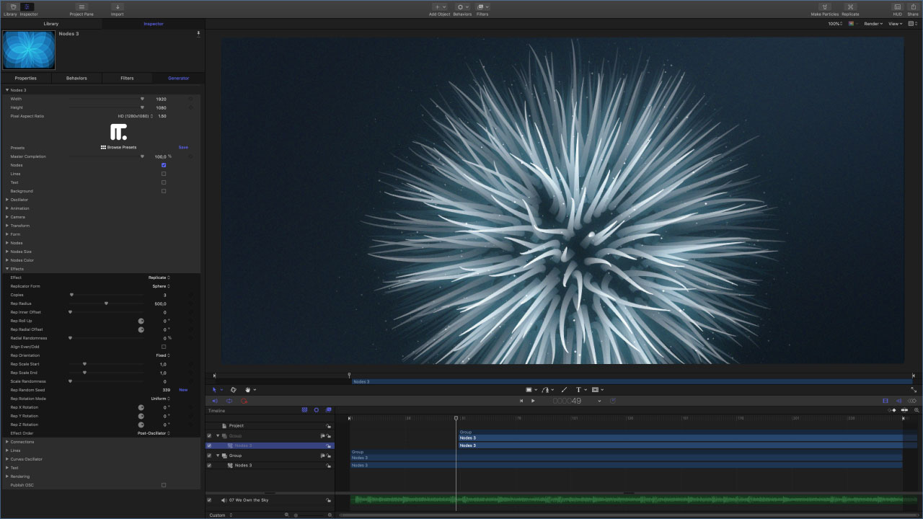The height and width of the screenshot is (519, 923).
Task: Click the Import icon in the toolbar
Action: 117,7
